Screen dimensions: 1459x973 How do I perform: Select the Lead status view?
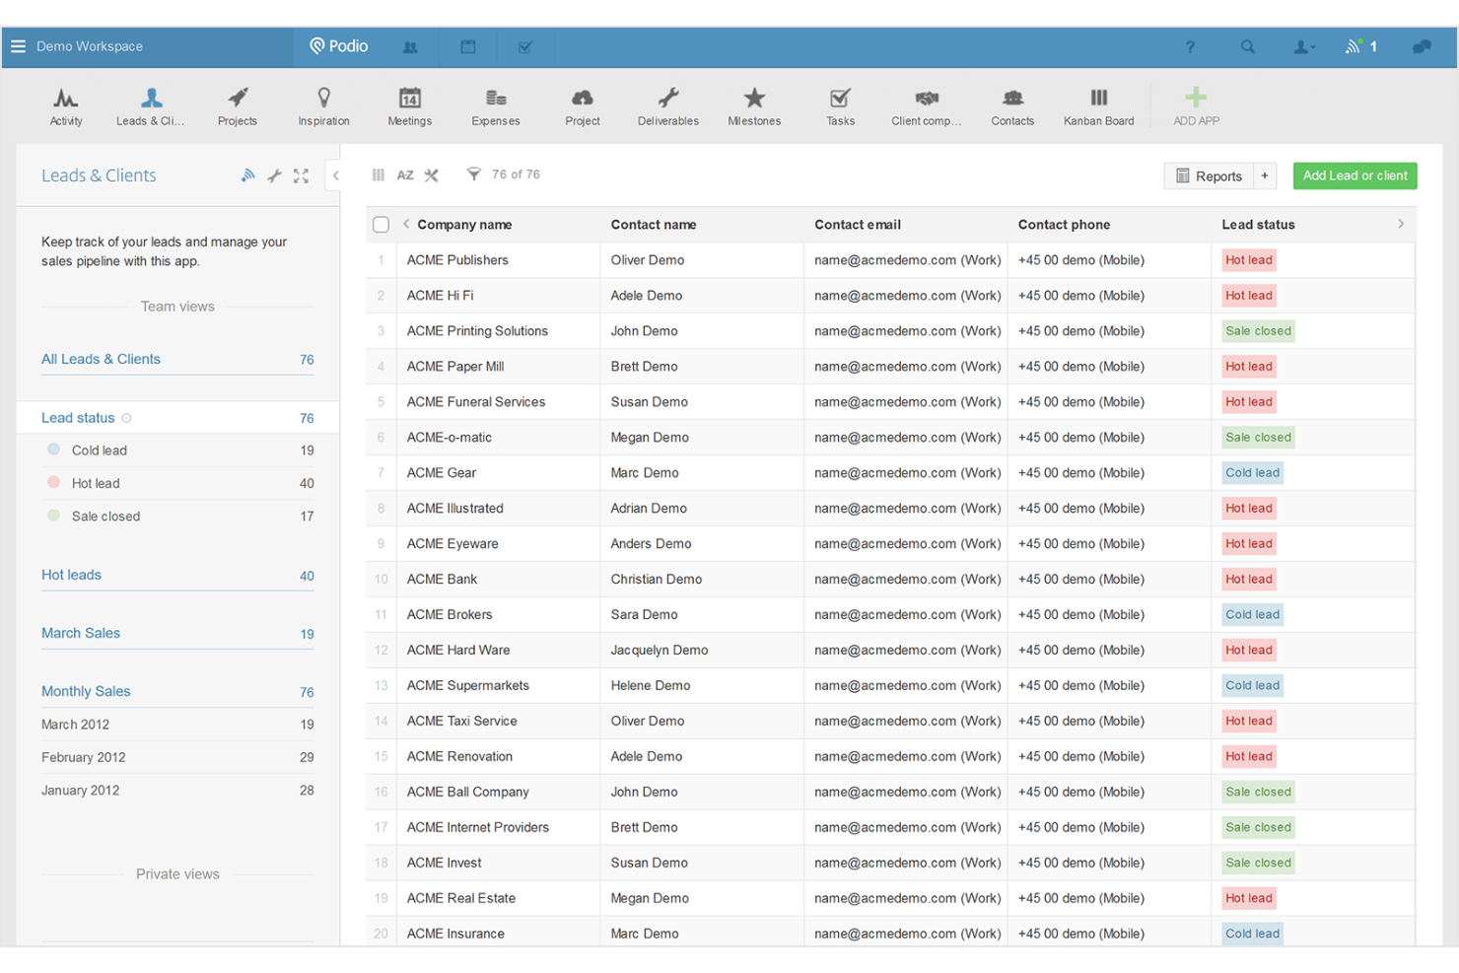178,418
